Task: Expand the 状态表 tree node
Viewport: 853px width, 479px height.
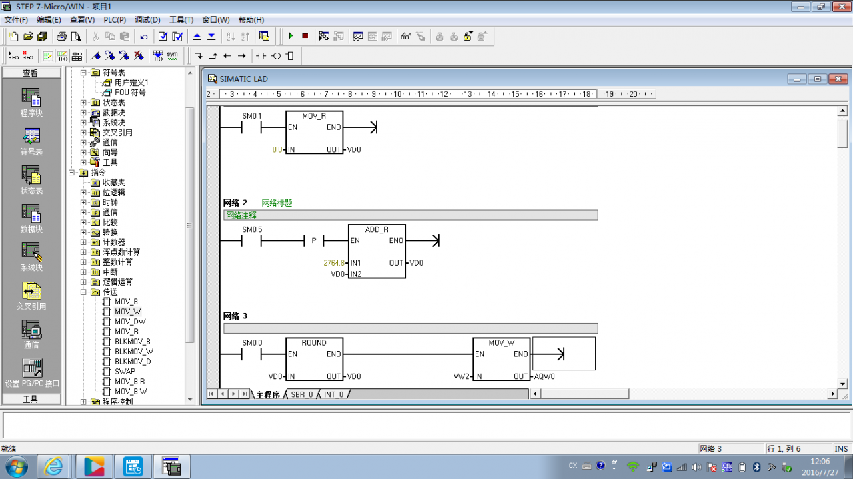Action: [x=83, y=103]
